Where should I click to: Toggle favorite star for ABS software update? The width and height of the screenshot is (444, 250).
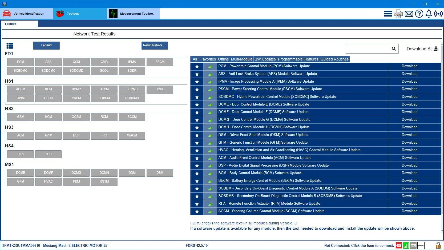(x=197, y=74)
